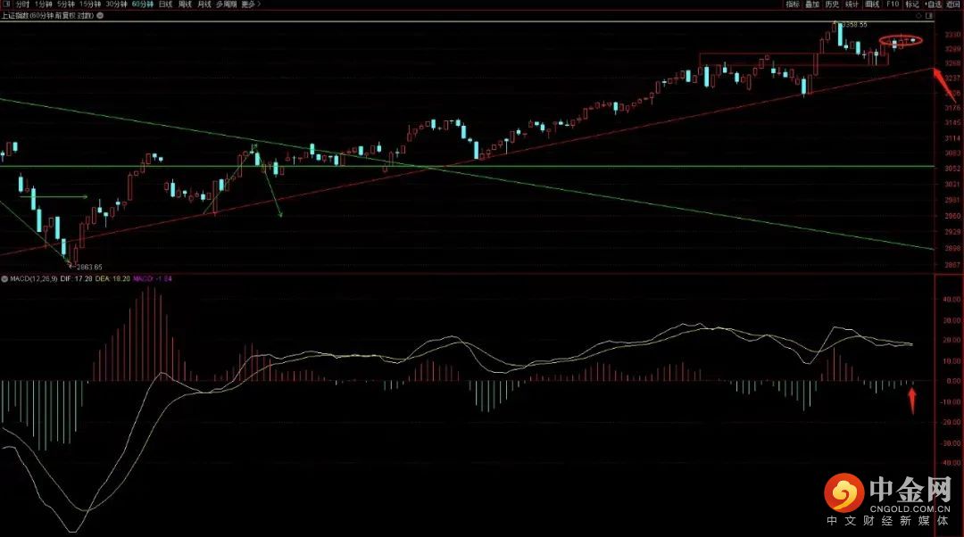The width and height of the screenshot is (964, 537).
Task: Open the 多周期 multi-period view
Action: pyautogui.click(x=226, y=4)
